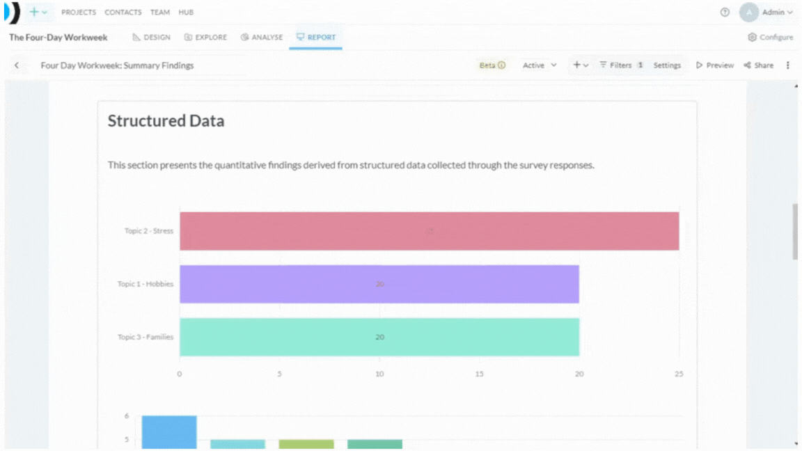Expand the Admin account dropdown
The height and width of the screenshot is (451, 802).
click(778, 13)
